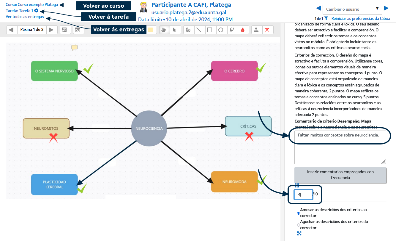Viewport: 396px width, 241px height.
Task: Open the search comments tool
Action: click(x=64, y=30)
